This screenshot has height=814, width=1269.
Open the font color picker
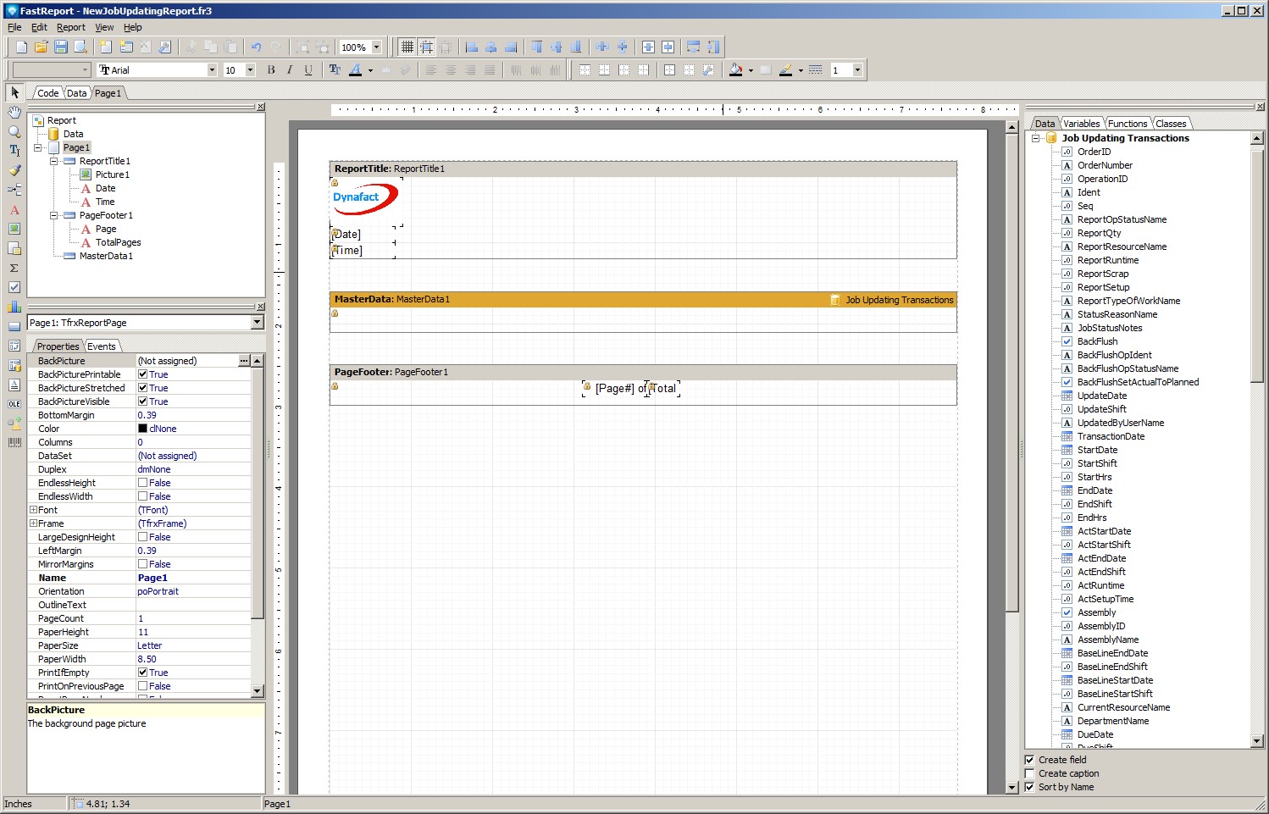[x=356, y=70]
